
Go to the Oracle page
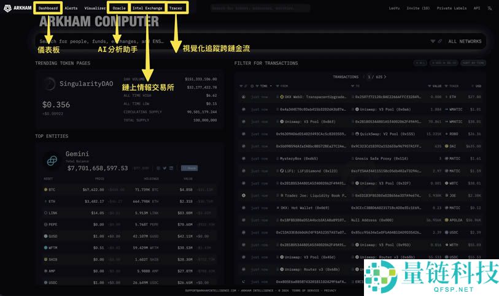coord(118,8)
